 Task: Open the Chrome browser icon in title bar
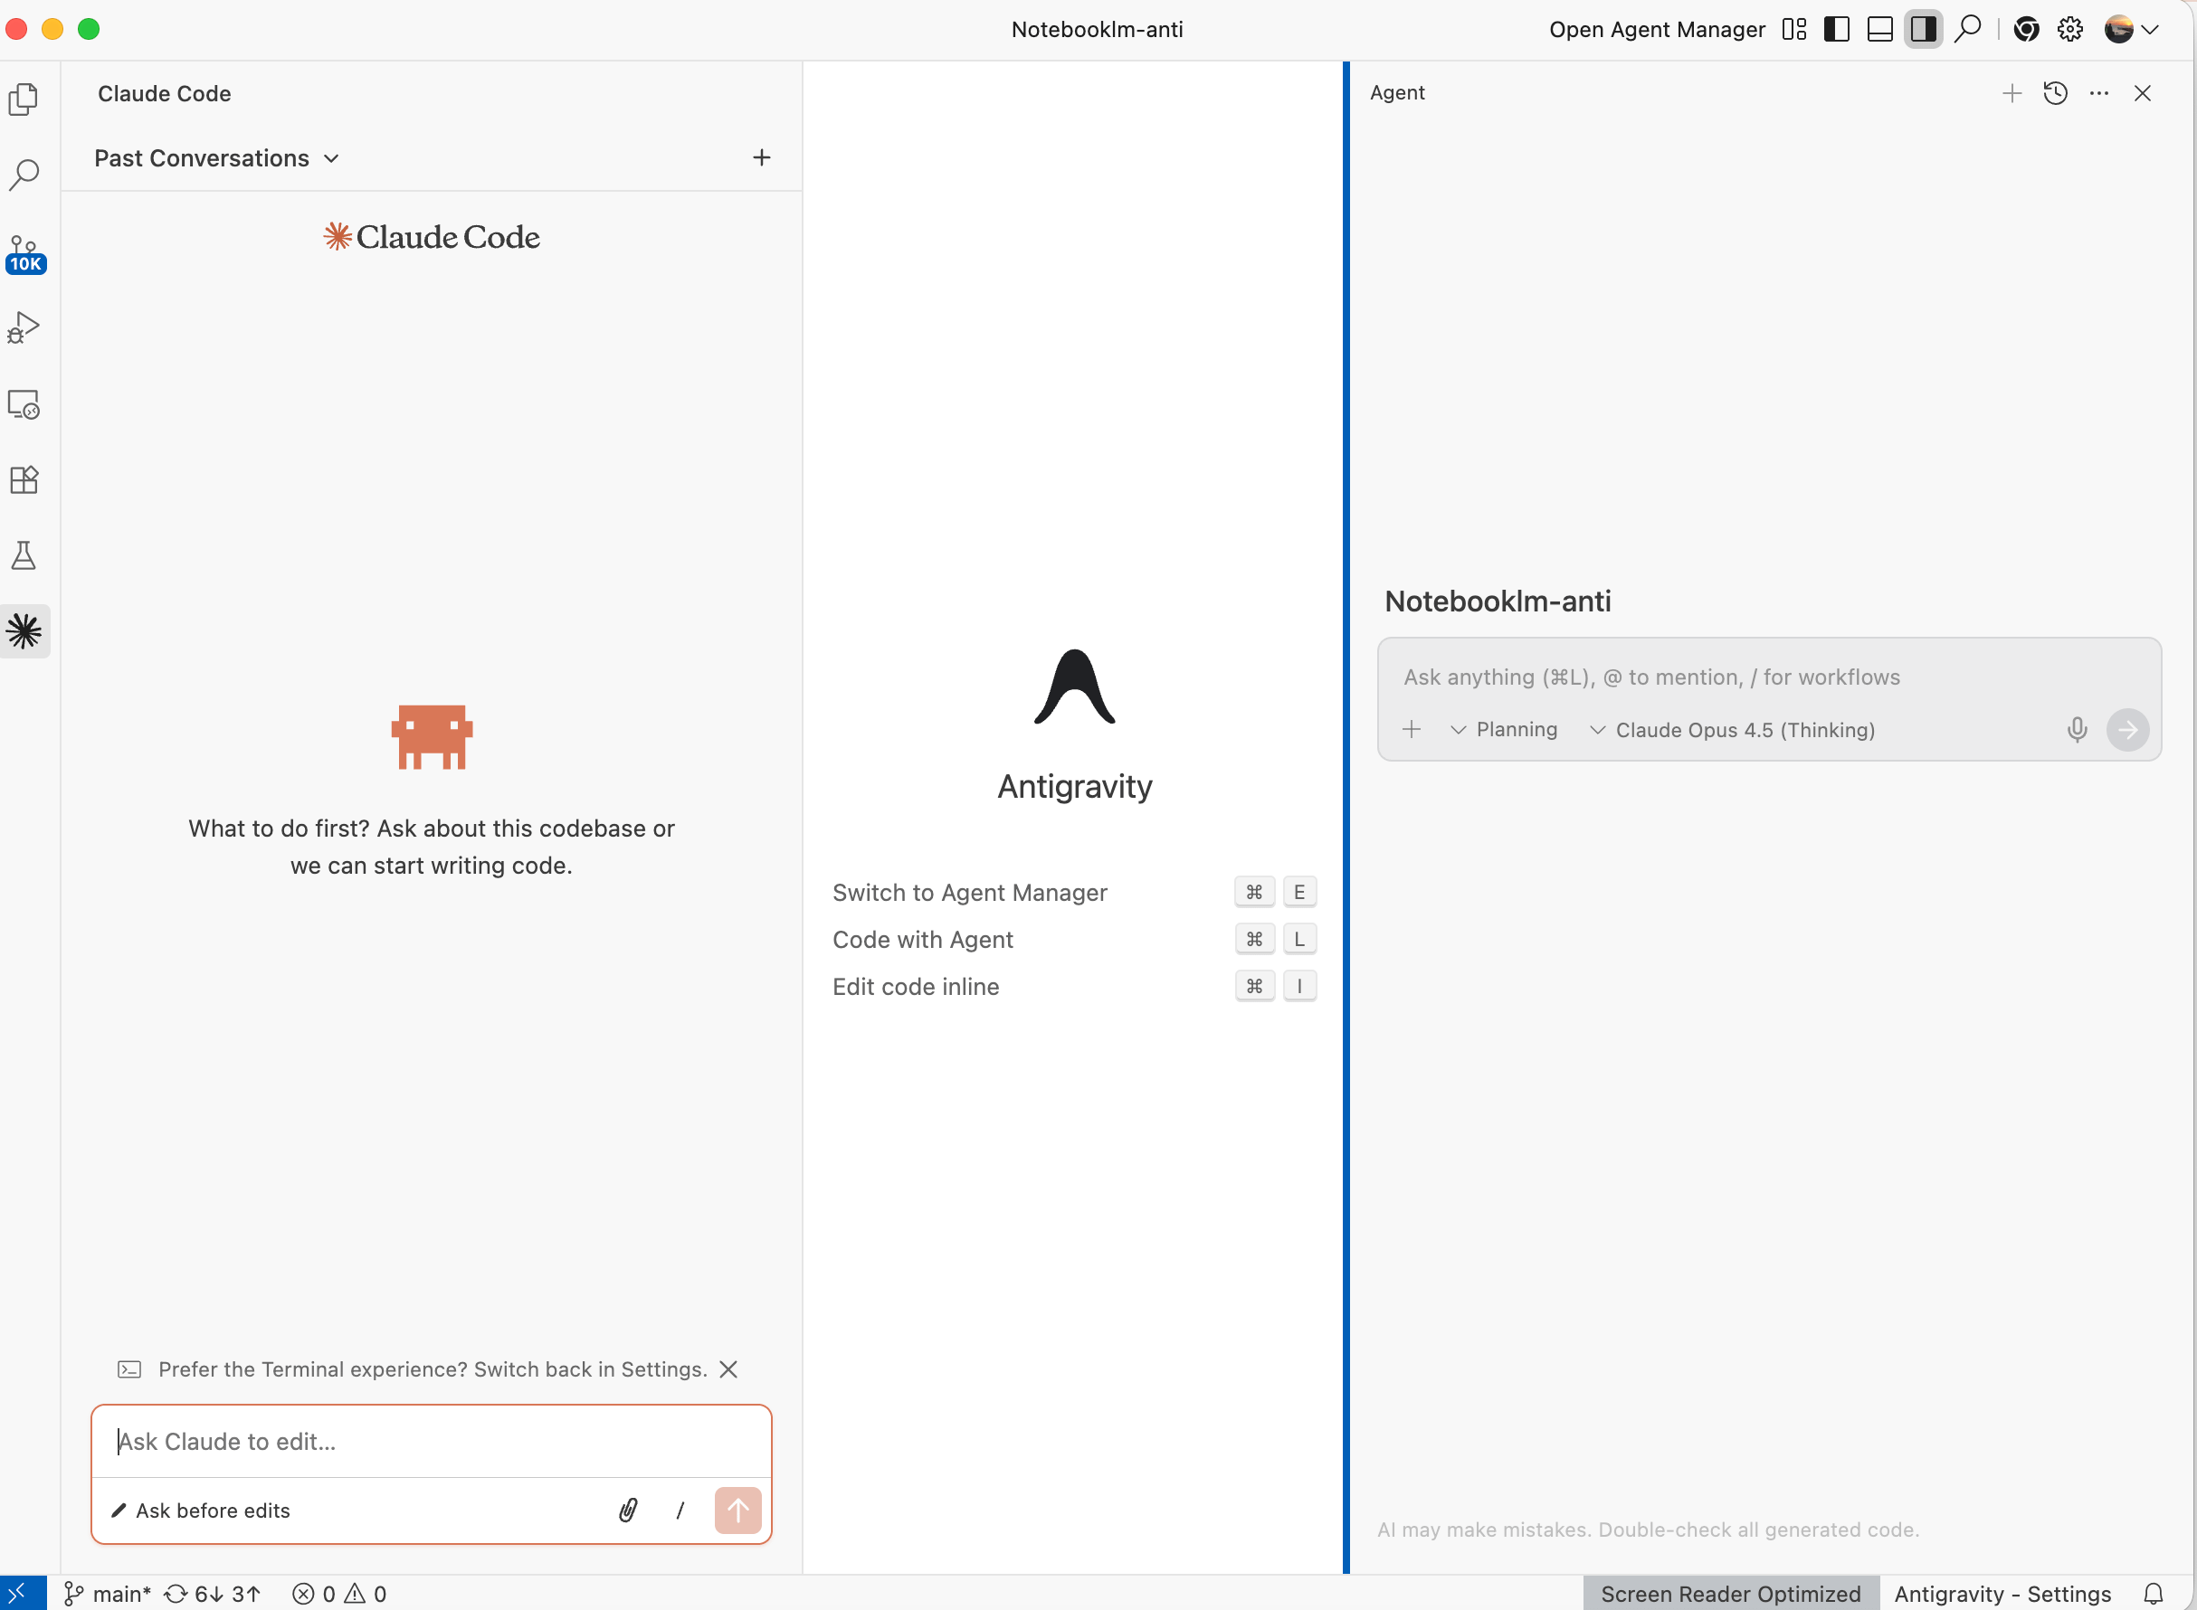point(2026,29)
